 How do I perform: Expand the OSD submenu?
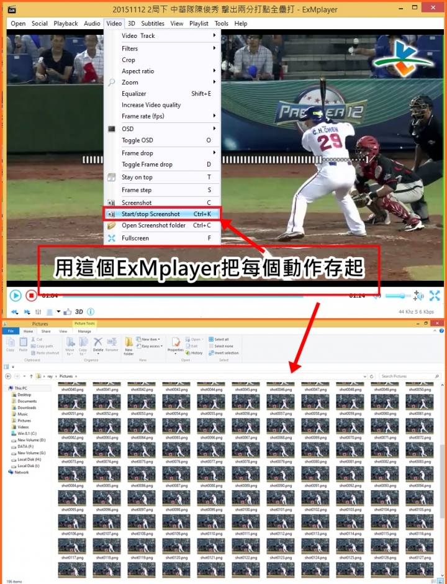click(x=162, y=129)
